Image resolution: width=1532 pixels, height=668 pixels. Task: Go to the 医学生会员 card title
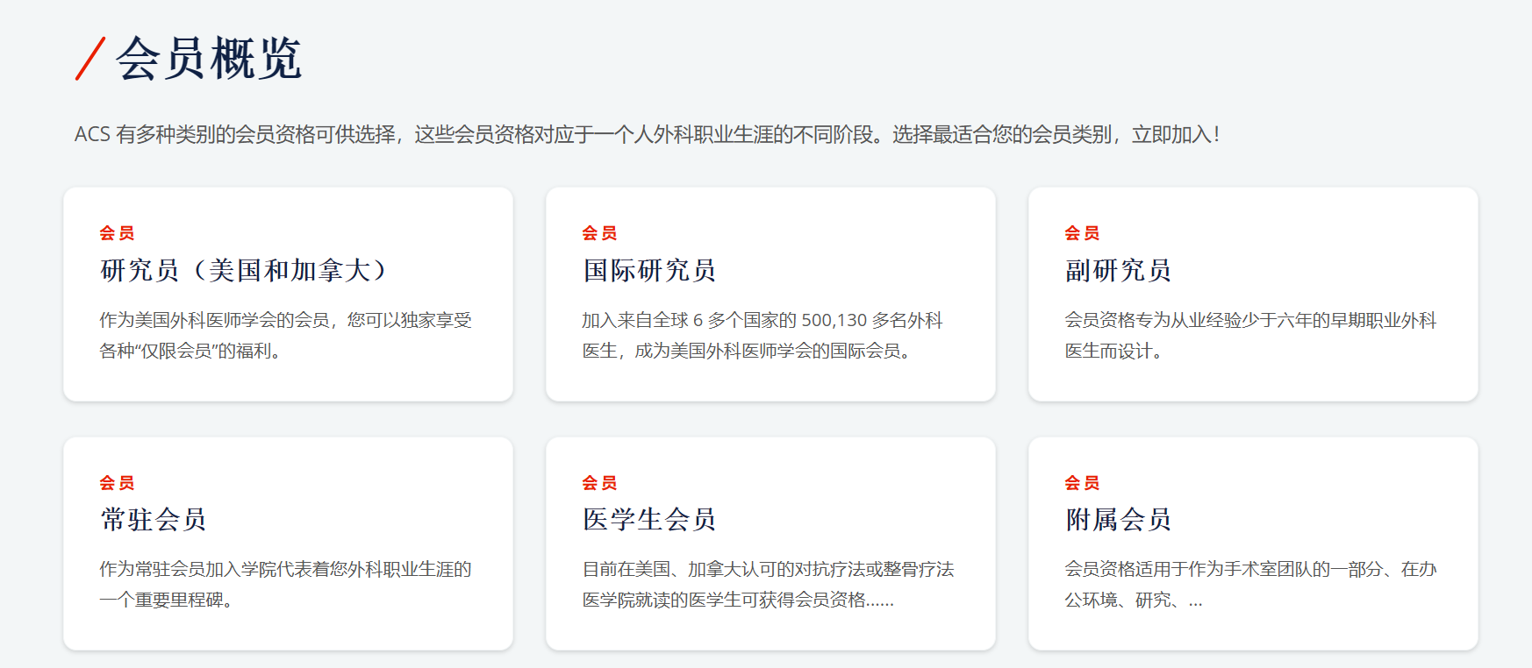pyautogui.click(x=649, y=520)
